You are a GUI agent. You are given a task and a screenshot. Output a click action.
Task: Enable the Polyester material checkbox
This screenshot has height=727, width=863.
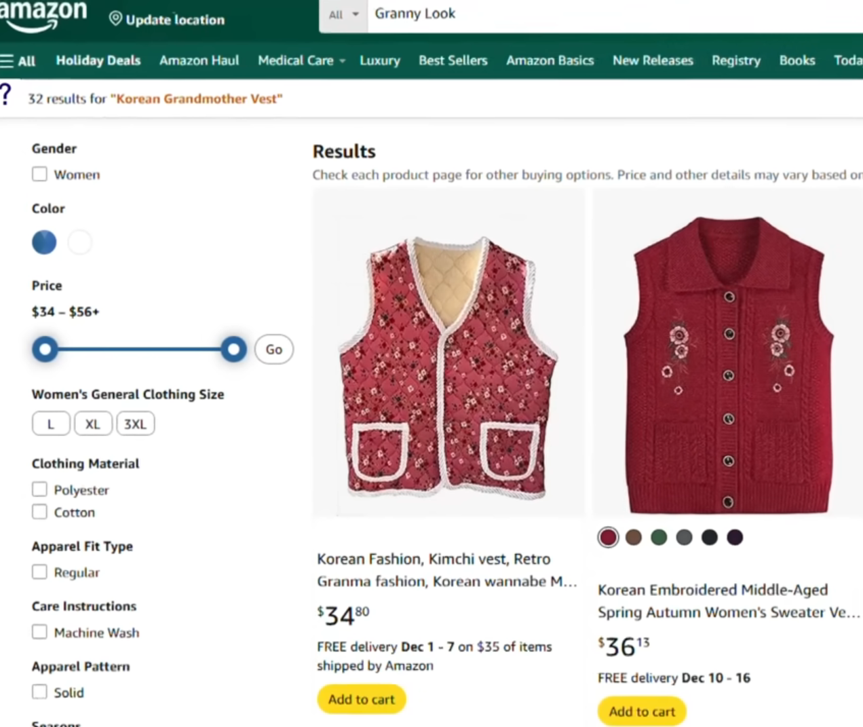[40, 489]
